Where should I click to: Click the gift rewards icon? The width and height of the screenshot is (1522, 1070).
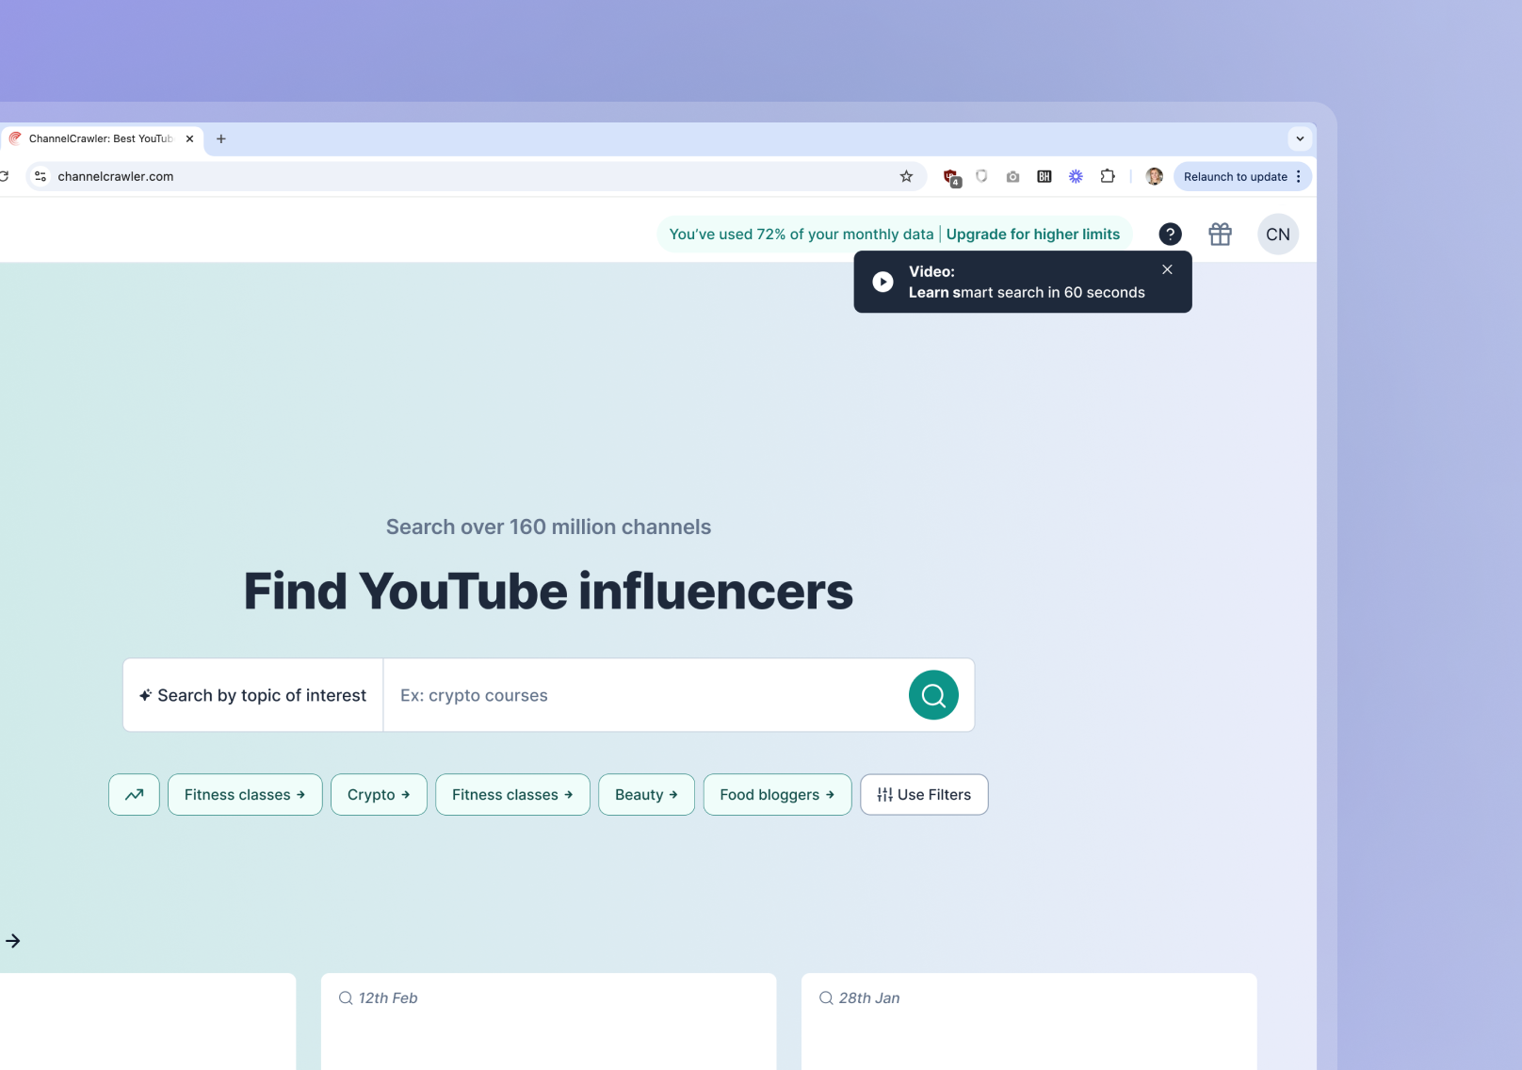point(1221,235)
